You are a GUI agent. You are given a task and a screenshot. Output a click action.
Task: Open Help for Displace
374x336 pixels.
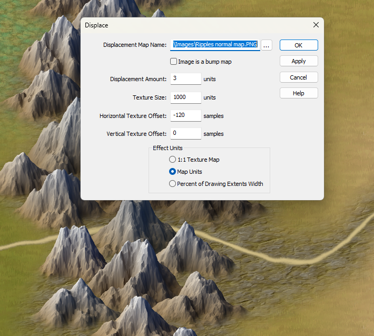pos(299,93)
